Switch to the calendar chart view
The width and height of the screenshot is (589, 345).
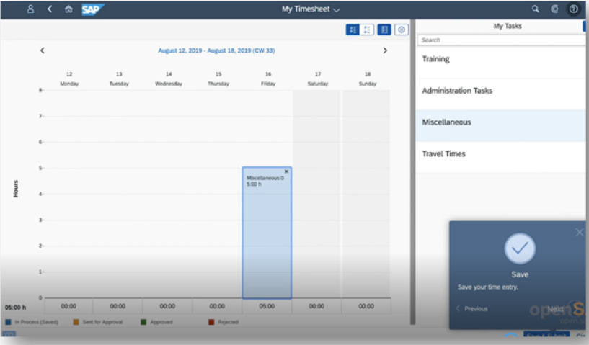tap(353, 30)
